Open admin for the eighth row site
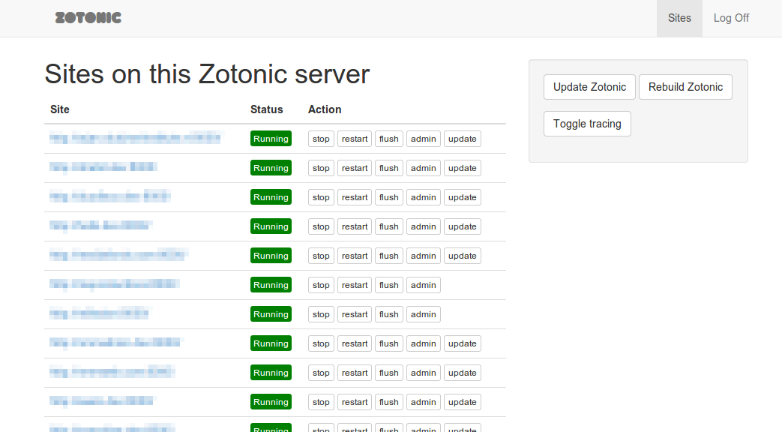 (x=424, y=343)
